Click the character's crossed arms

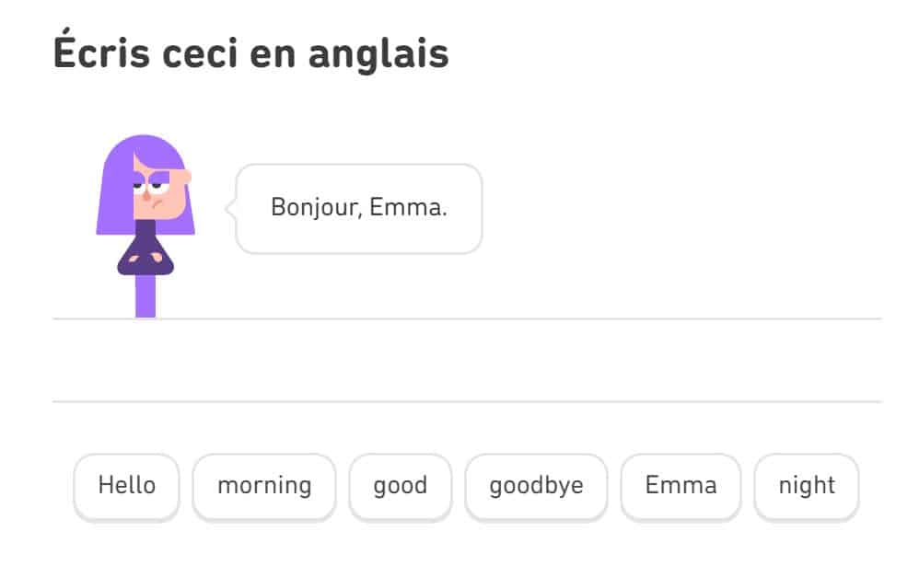[x=145, y=258]
